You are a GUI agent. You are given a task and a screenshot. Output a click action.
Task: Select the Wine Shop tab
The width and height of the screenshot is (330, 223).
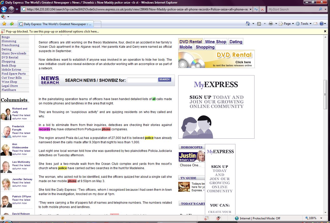(x=215, y=42)
